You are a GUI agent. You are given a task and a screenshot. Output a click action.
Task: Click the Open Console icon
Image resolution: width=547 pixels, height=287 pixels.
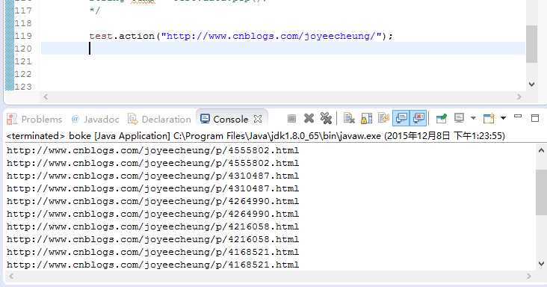pyautogui.click(x=489, y=119)
